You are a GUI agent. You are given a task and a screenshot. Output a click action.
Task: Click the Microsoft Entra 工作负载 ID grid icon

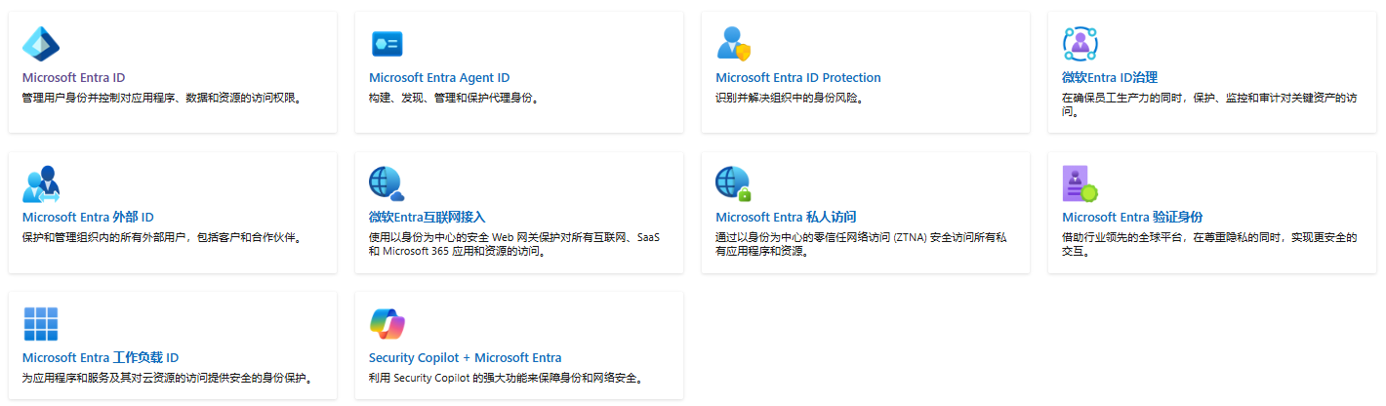pos(41,324)
